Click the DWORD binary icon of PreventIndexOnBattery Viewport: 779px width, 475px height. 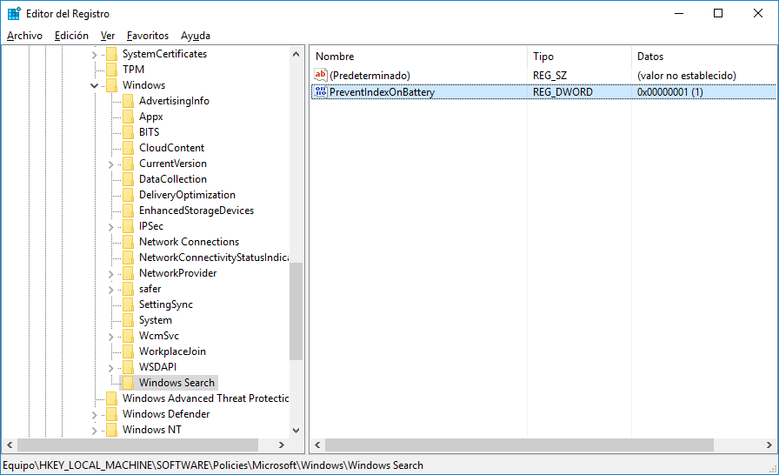point(321,92)
